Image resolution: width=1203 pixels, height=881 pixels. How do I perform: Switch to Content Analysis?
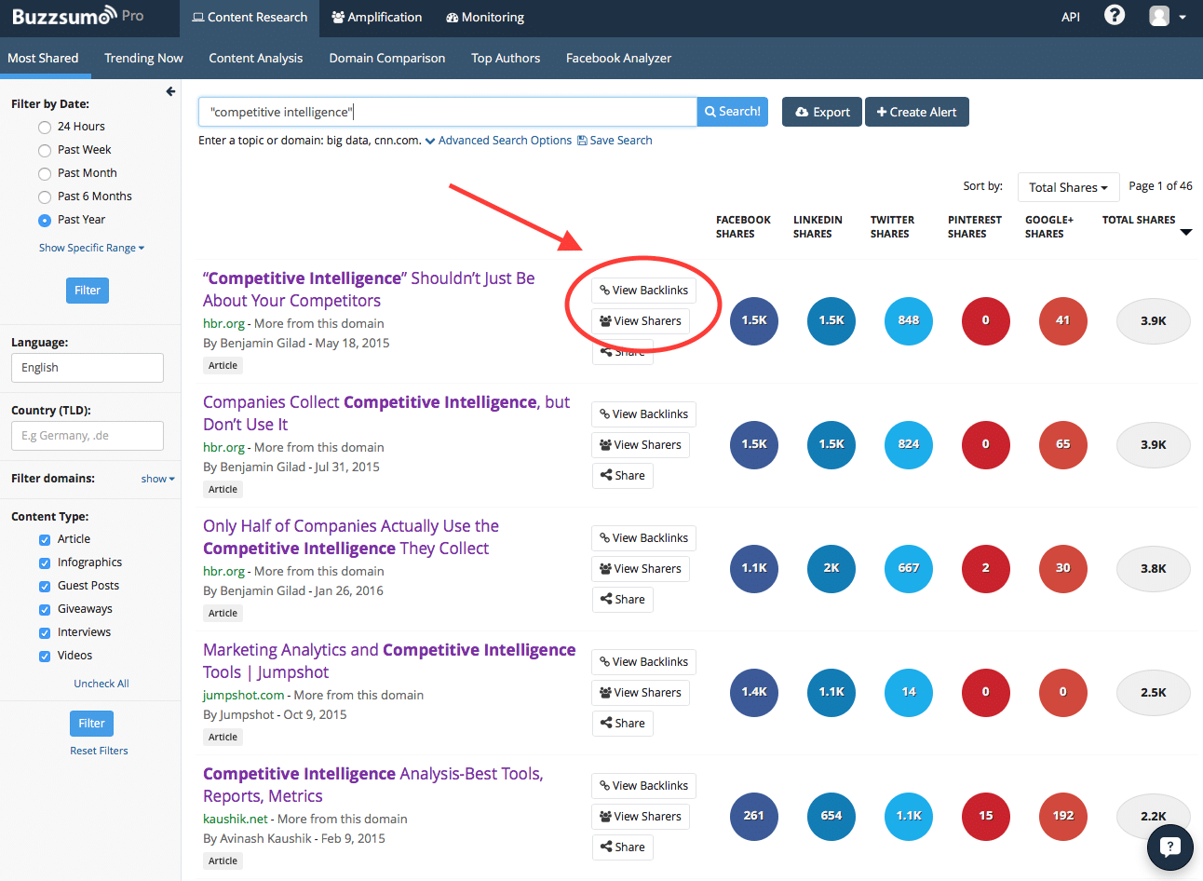point(256,58)
